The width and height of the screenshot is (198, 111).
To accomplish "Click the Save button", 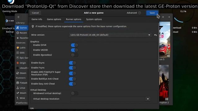I will coord(152,13).
